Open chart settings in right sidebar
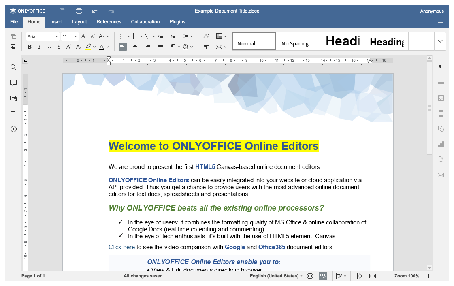 coord(441,144)
